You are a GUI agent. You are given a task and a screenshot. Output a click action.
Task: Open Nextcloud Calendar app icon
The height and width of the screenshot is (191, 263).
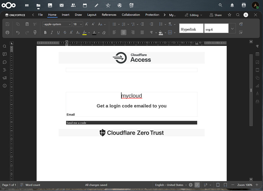pos(85,5)
